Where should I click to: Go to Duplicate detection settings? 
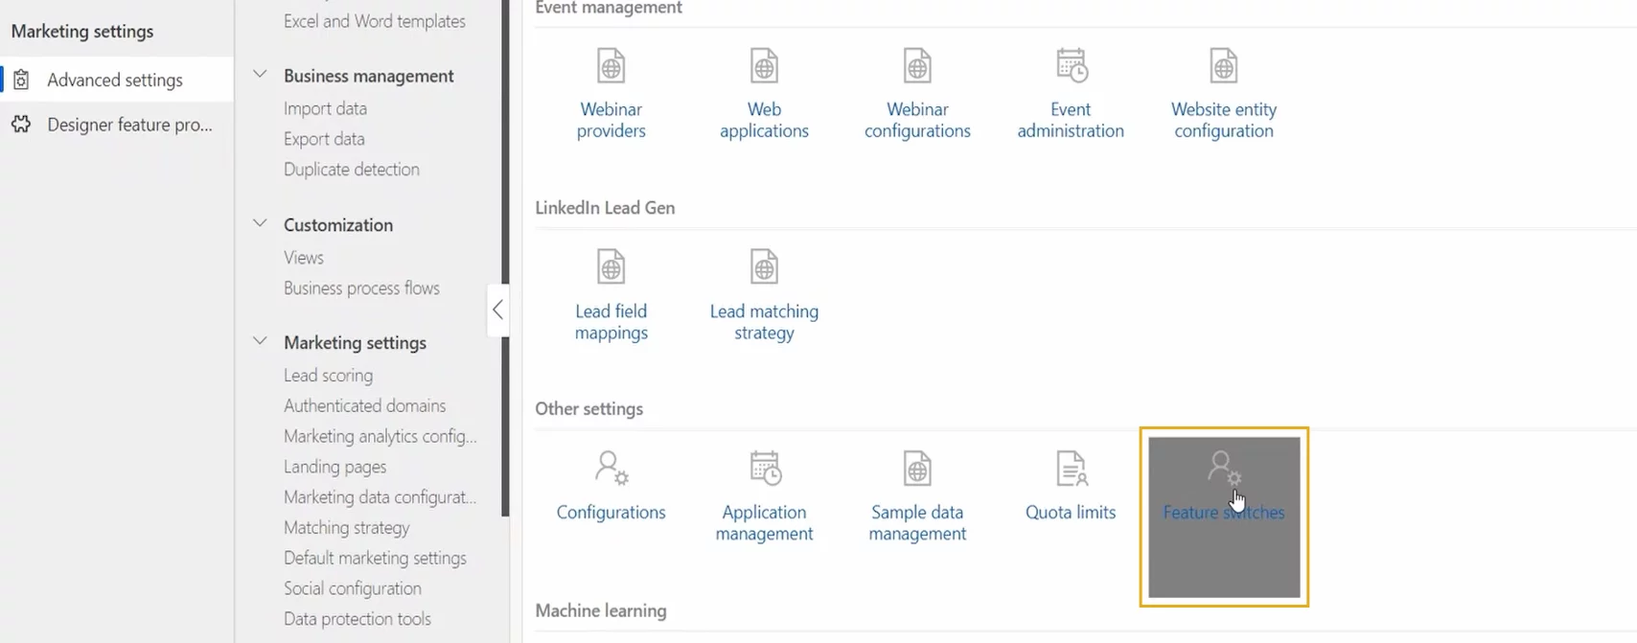point(352,170)
